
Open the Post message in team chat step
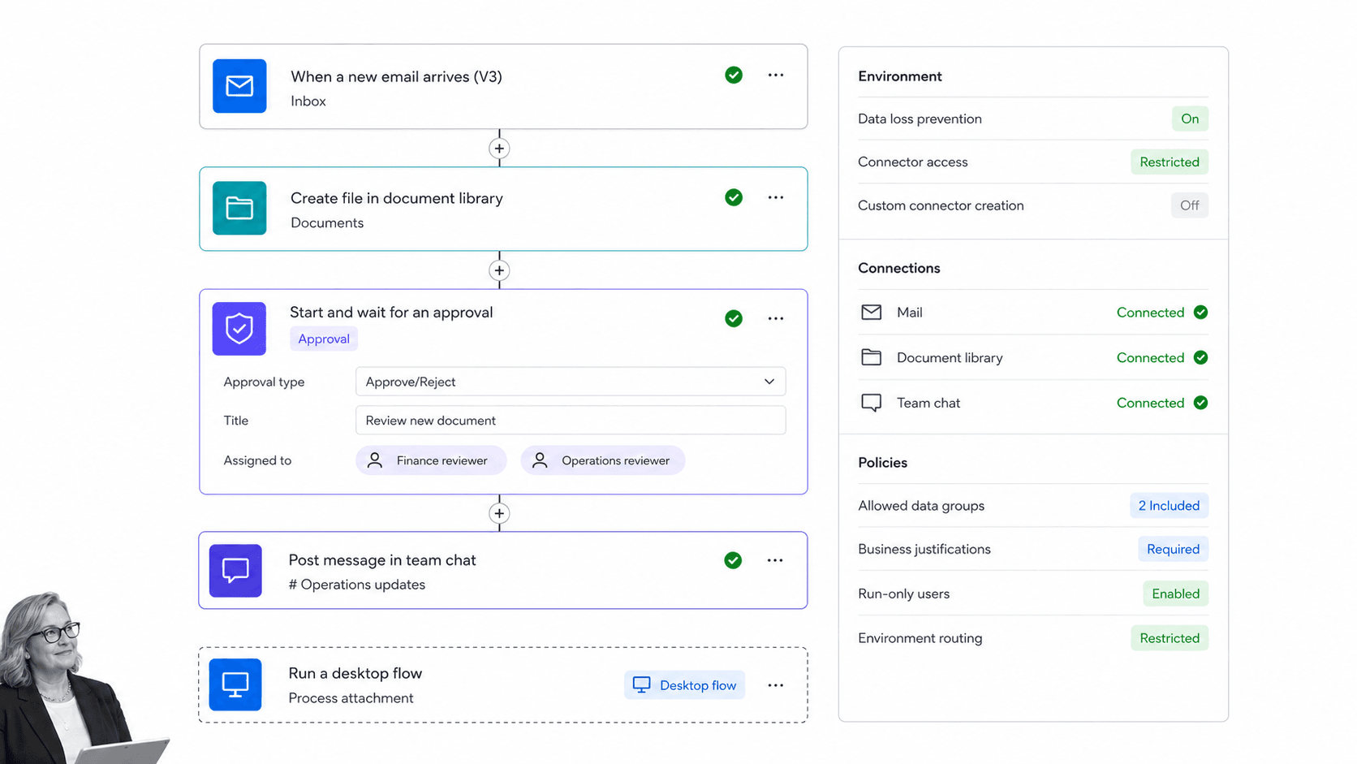(x=503, y=570)
